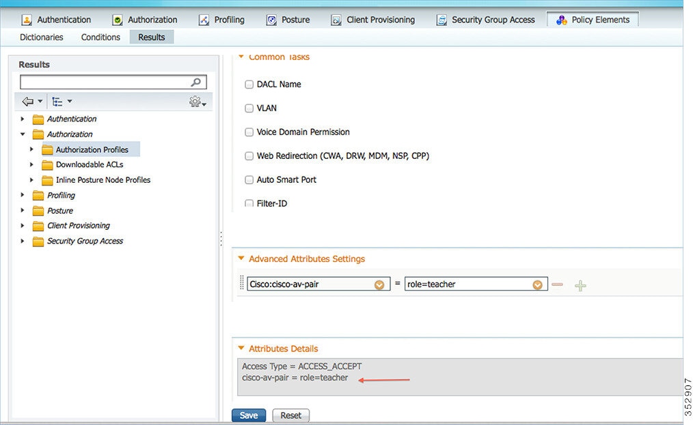Click the Policy Elements tab icon
693x425 pixels.
coord(561,20)
